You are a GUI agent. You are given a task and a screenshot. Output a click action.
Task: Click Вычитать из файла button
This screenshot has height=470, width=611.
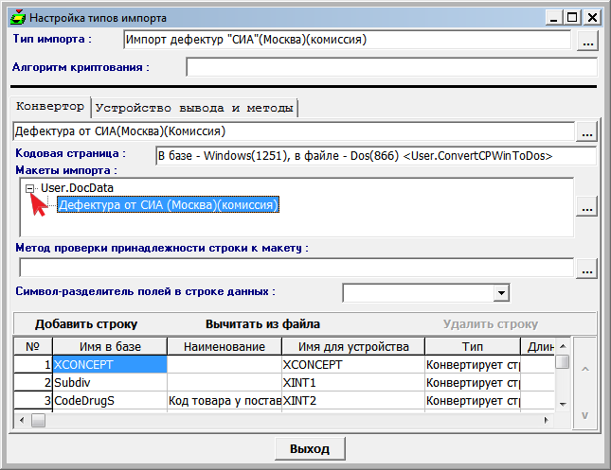tap(262, 323)
